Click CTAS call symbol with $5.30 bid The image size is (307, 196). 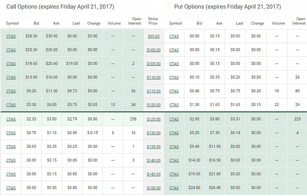click(11, 105)
